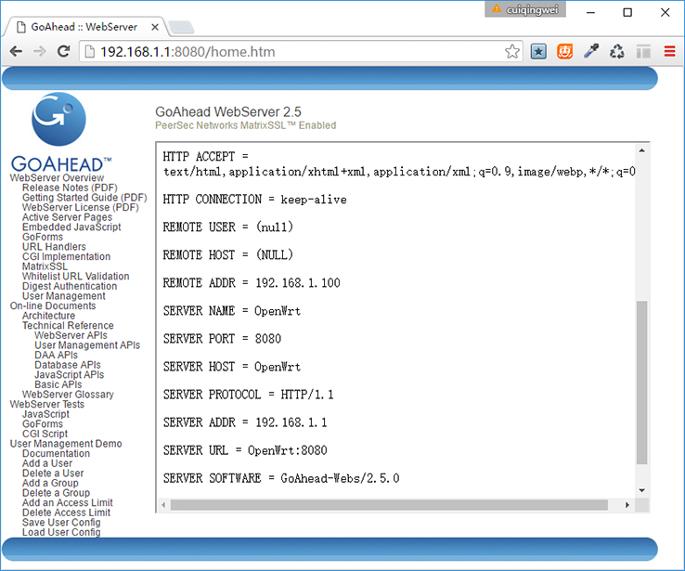Open the CGI Script test link
Image resolution: width=685 pixels, height=571 pixels.
point(45,434)
